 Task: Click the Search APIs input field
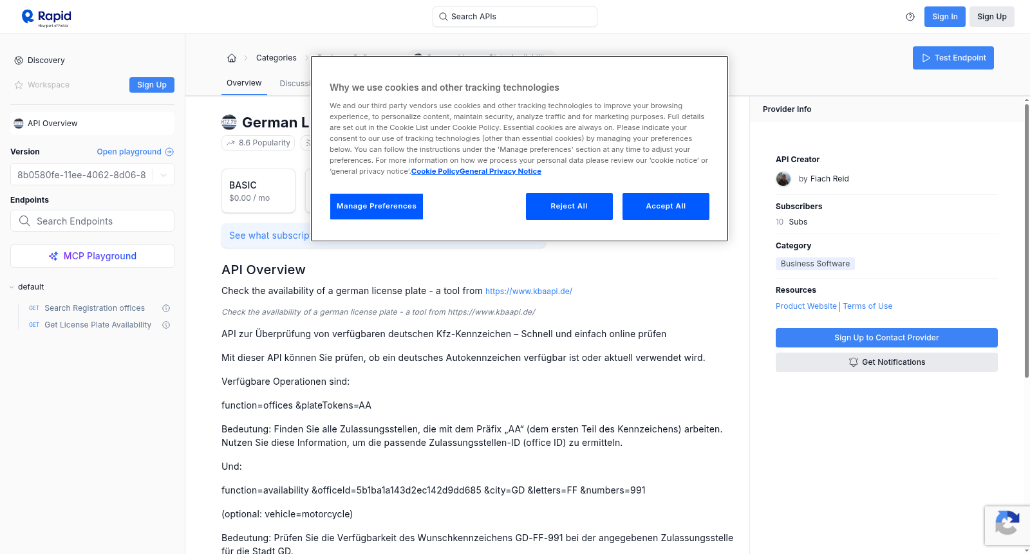tap(515, 17)
